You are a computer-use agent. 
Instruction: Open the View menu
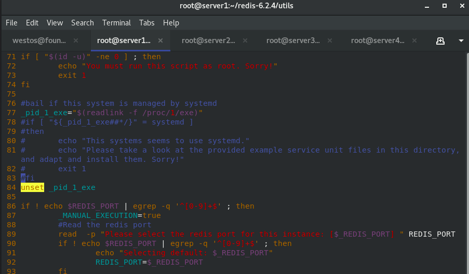(x=55, y=23)
